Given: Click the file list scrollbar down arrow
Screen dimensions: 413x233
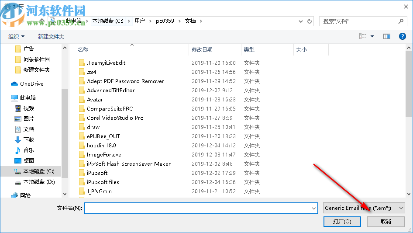Looking at the screenshot, I should click(x=409, y=194).
